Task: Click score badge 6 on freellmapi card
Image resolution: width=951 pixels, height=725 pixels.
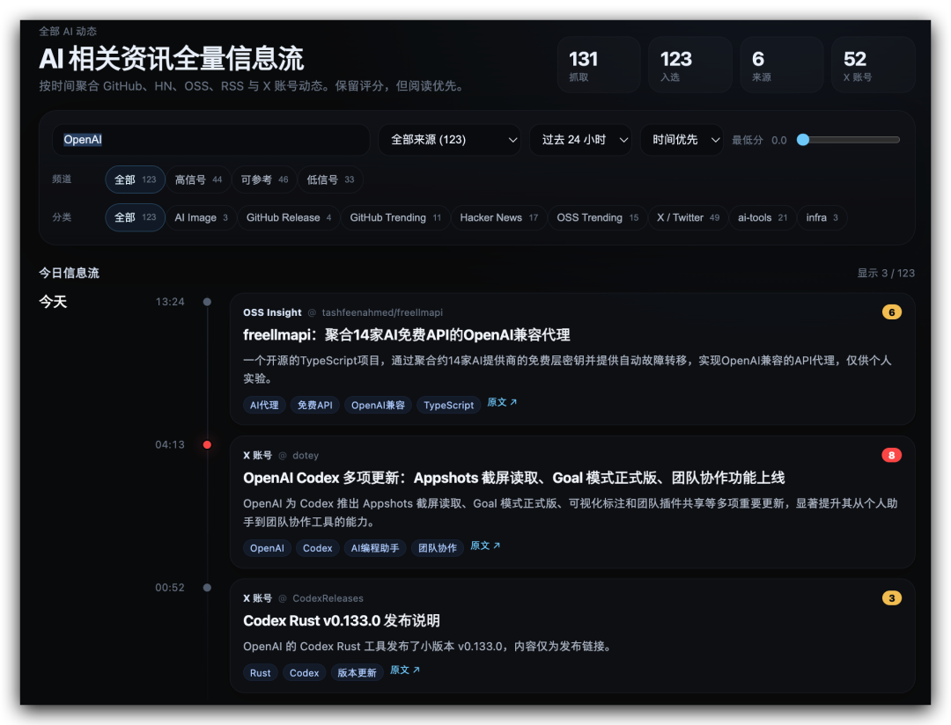Action: pos(891,312)
